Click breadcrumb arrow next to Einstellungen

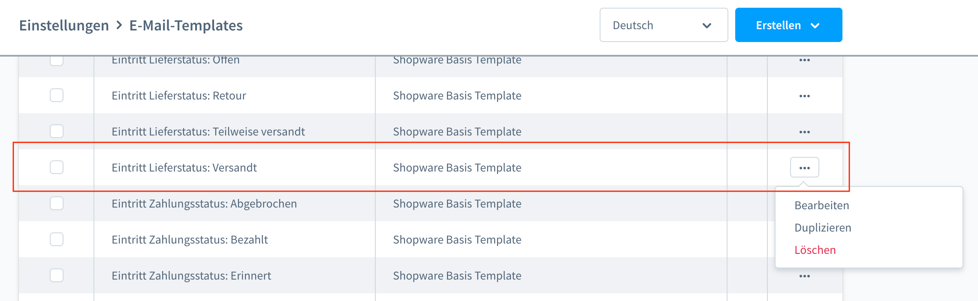tap(119, 25)
